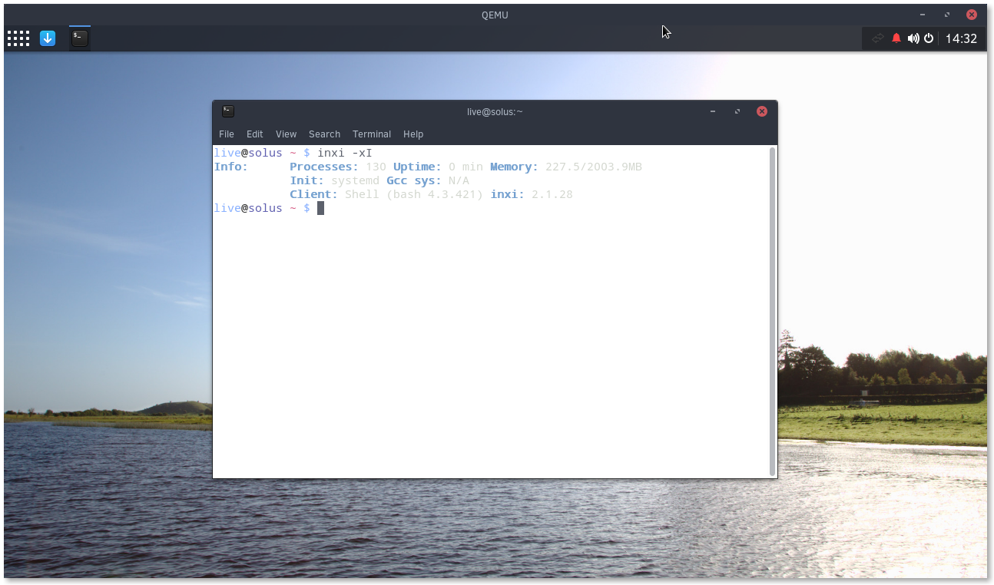
Task: Click the live@solus:~ title bar
Action: (x=495, y=111)
